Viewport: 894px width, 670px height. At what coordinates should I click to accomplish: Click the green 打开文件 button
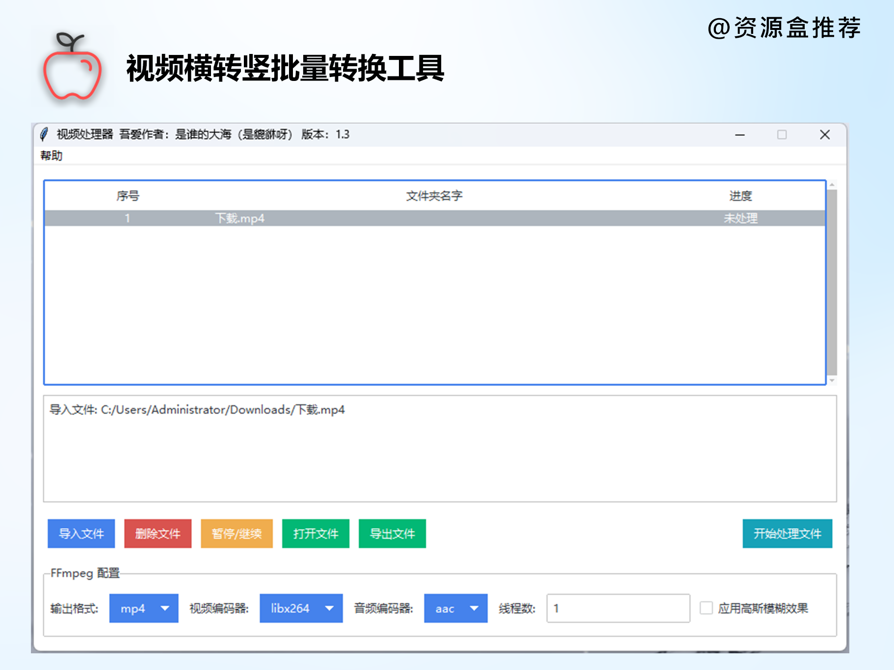316,534
